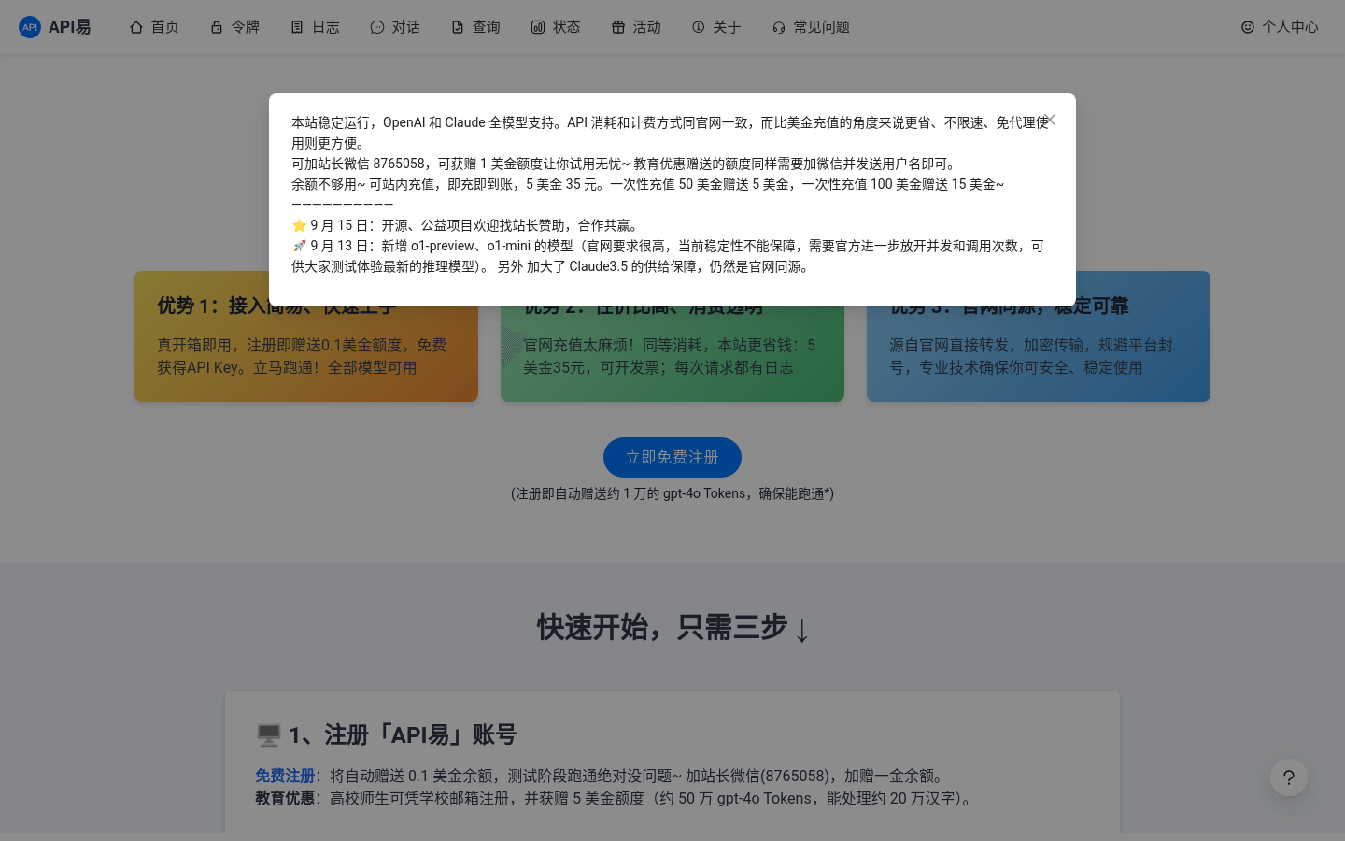The width and height of the screenshot is (1345, 841).
Task: Open the question mark help button
Action: coord(1289,777)
